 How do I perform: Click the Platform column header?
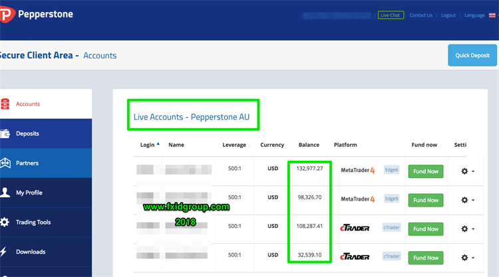tap(345, 145)
